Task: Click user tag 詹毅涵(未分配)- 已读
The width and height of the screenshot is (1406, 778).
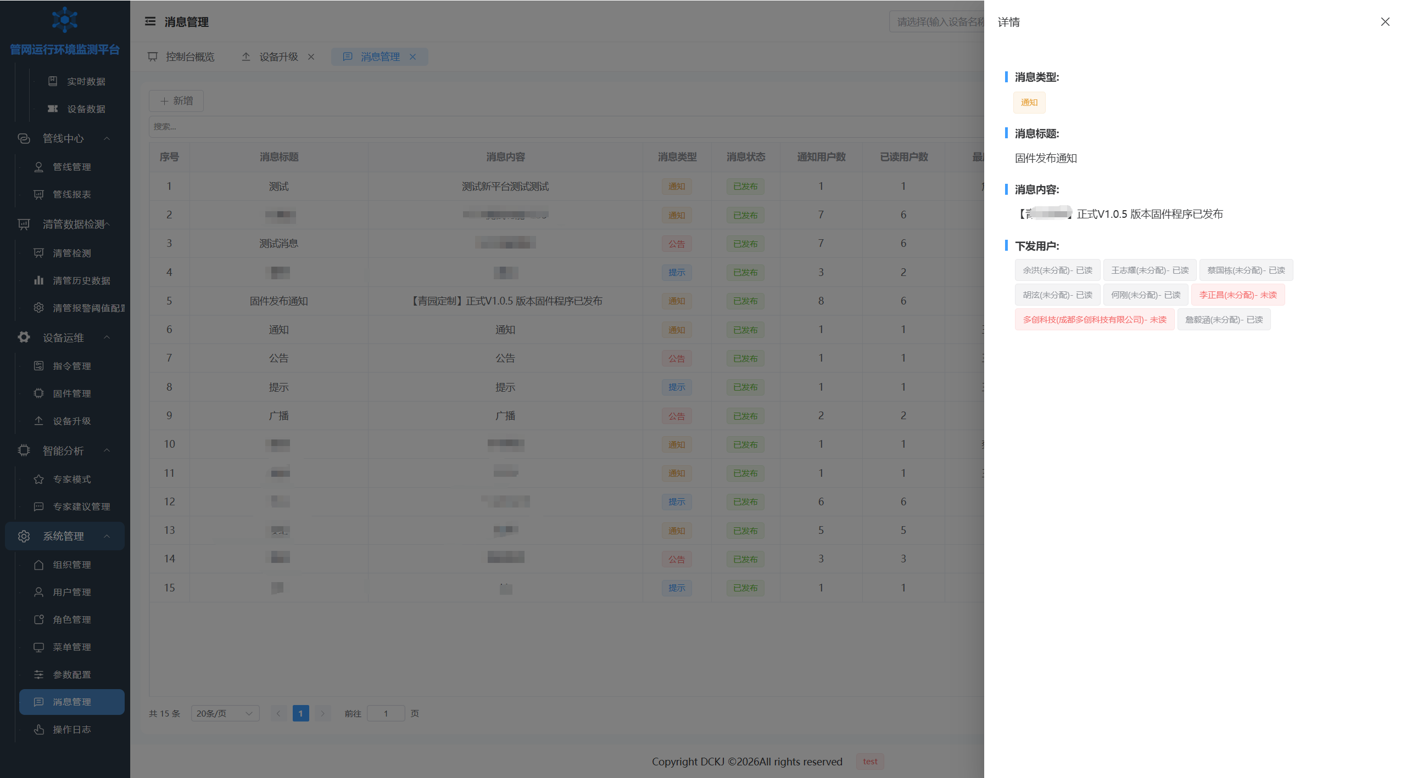Action: pos(1224,319)
